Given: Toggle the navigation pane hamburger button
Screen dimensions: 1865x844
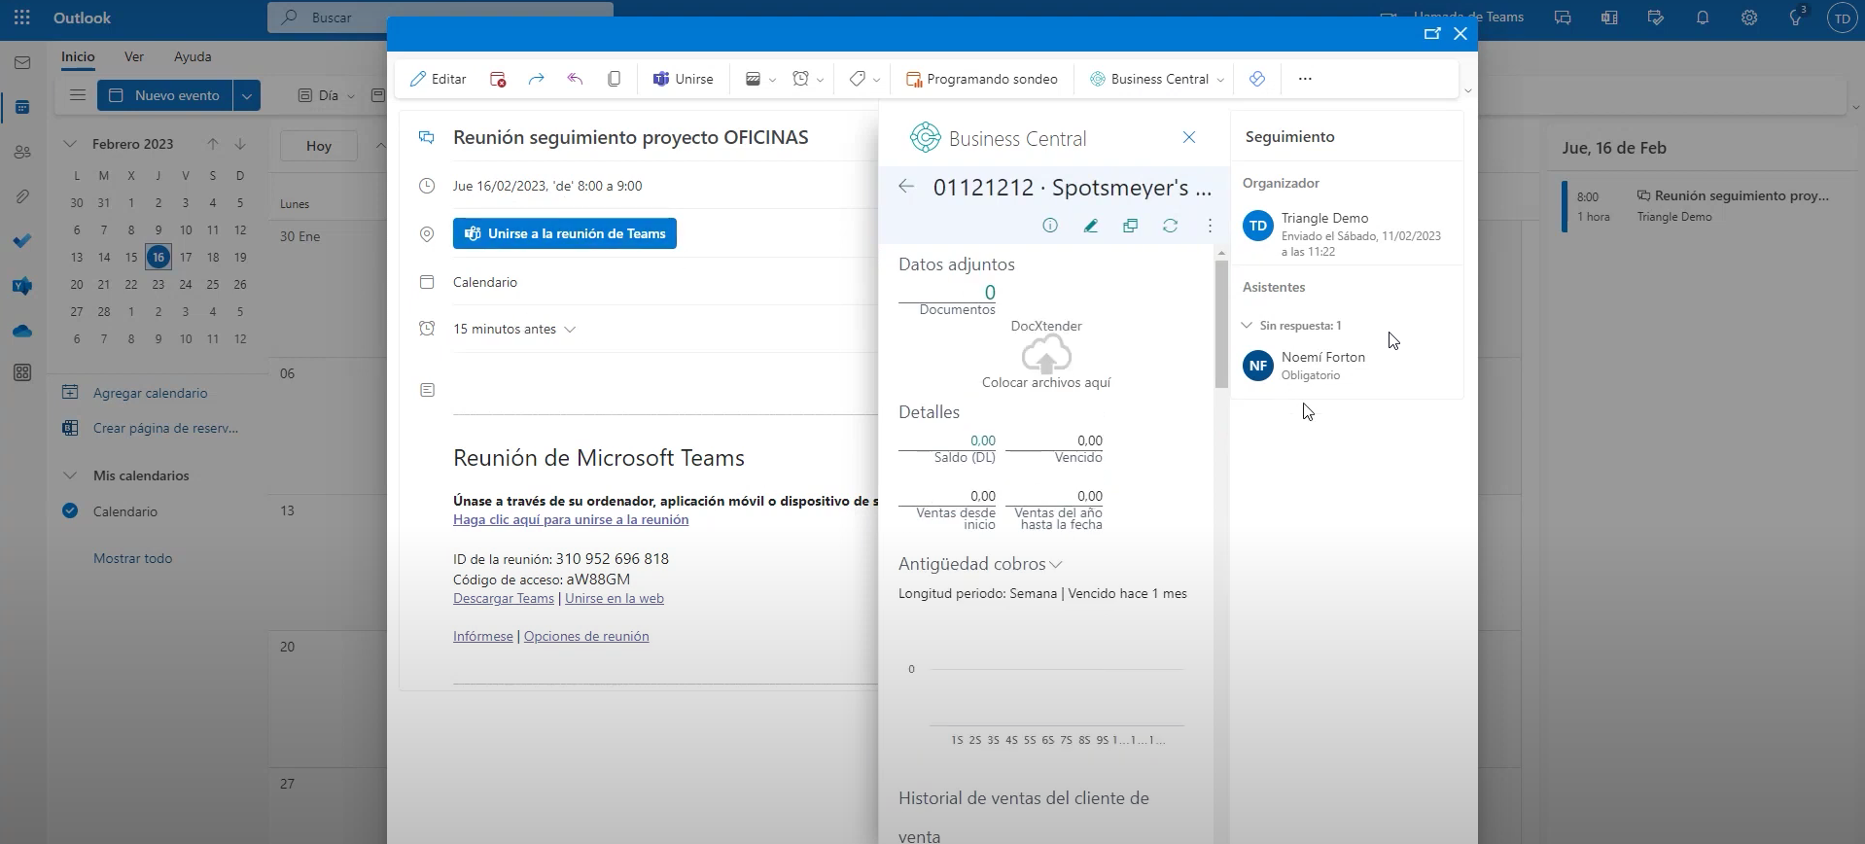Looking at the screenshot, I should [78, 95].
